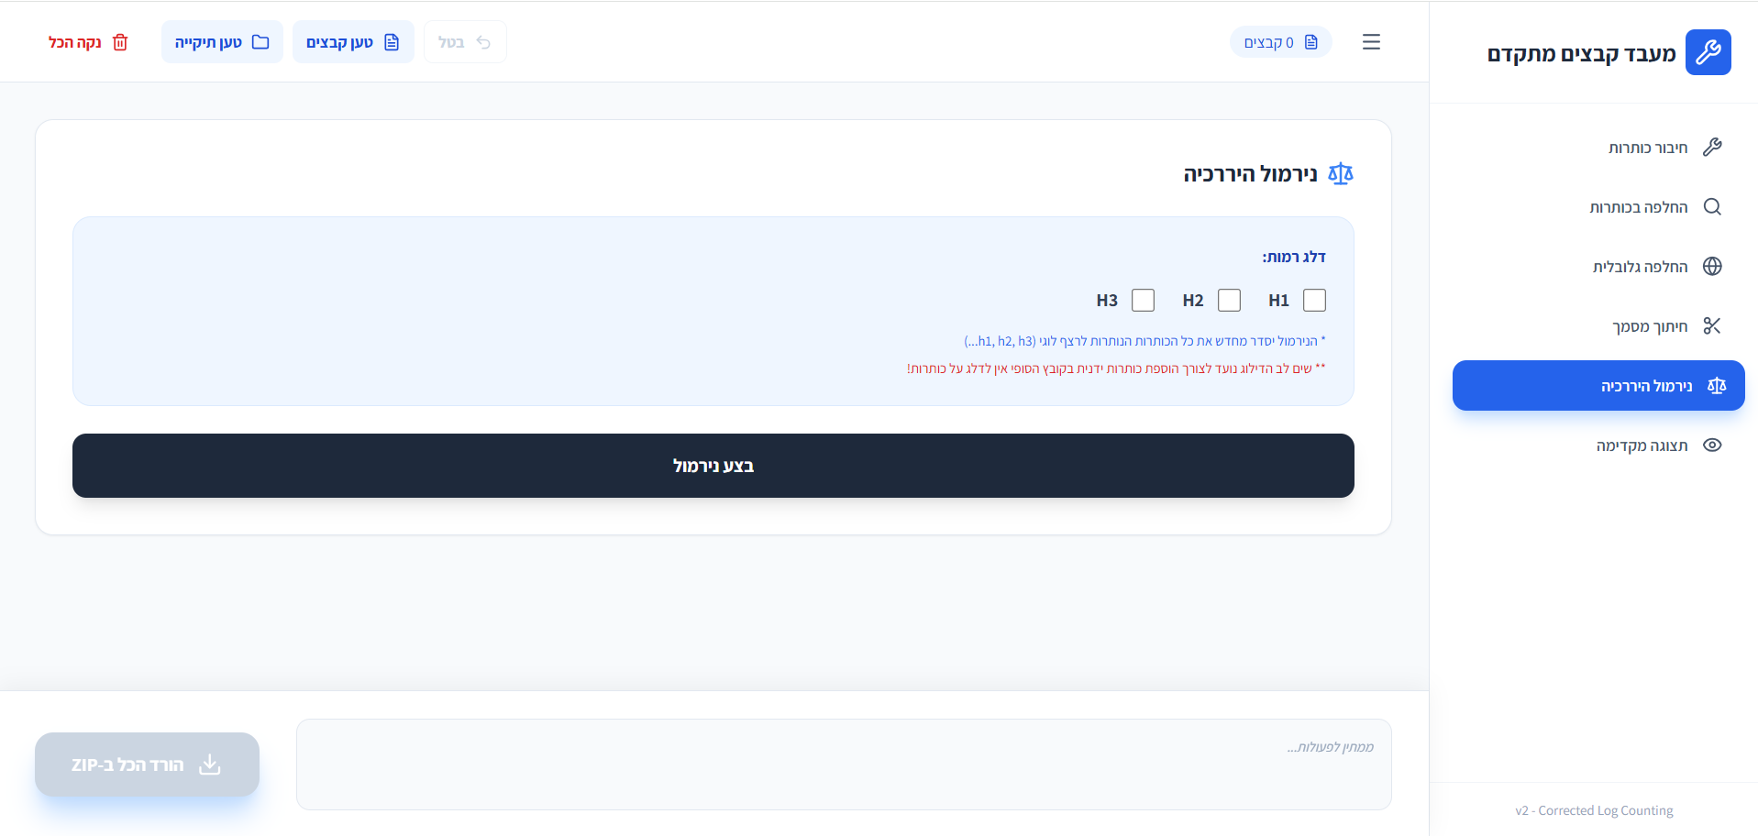Open the hamburger menu icon
1758x836 pixels.
coord(1371,42)
